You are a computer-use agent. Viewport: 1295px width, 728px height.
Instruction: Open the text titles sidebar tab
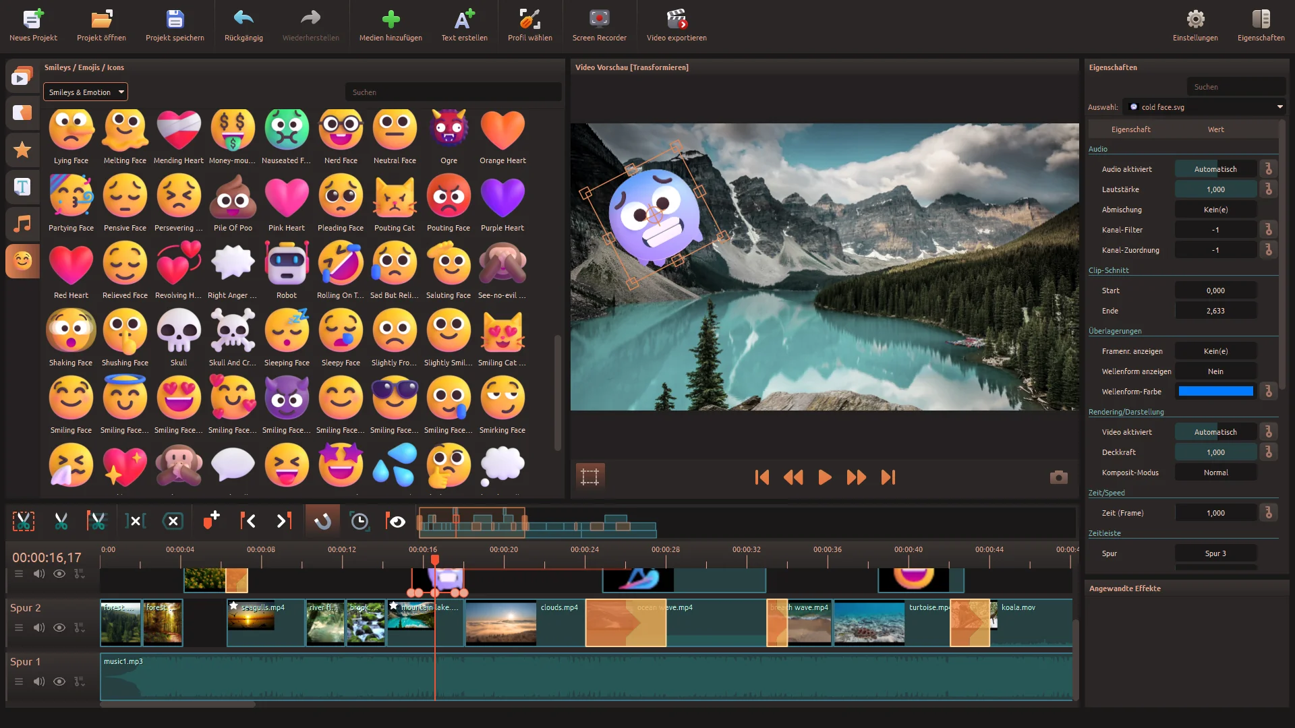coord(22,187)
